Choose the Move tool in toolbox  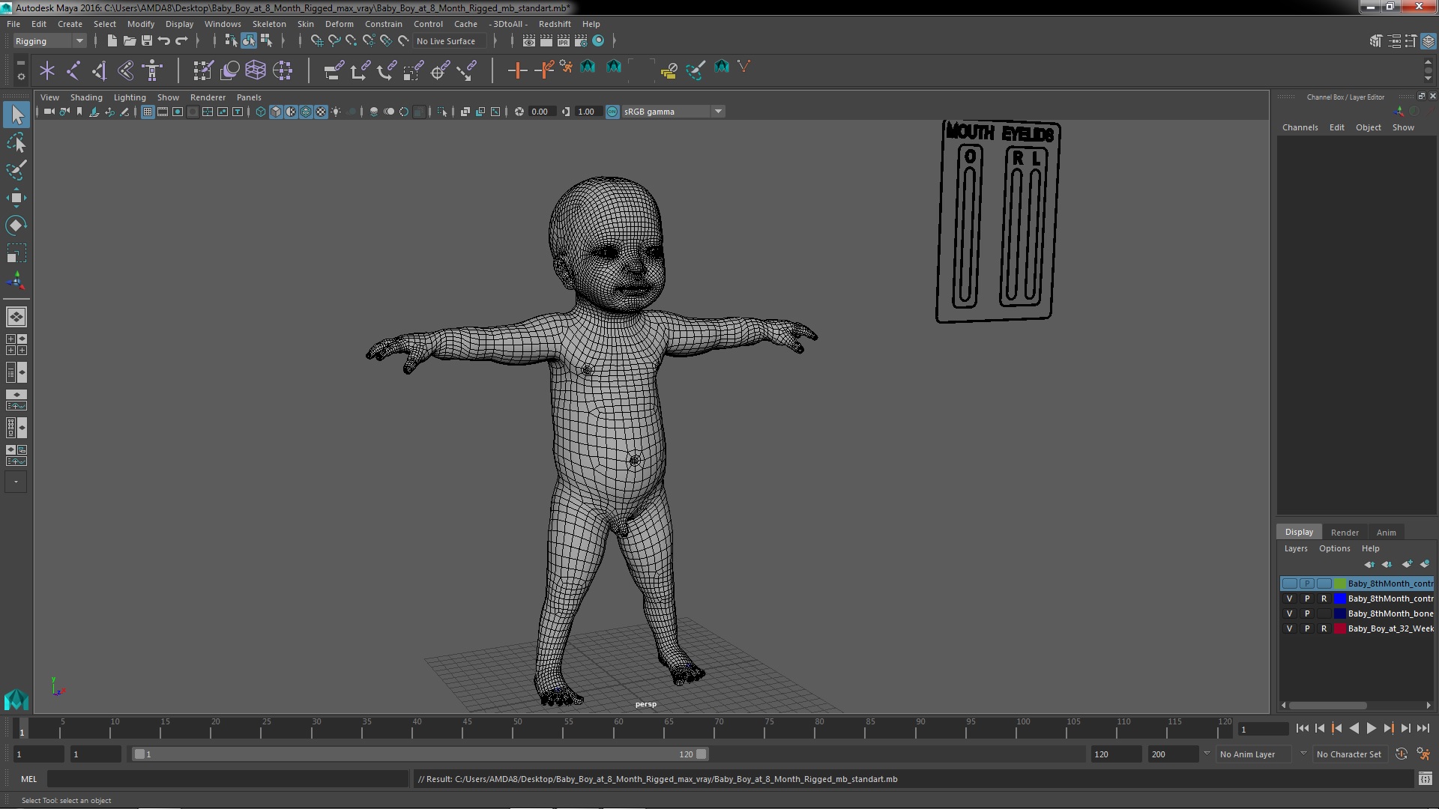[x=16, y=198]
